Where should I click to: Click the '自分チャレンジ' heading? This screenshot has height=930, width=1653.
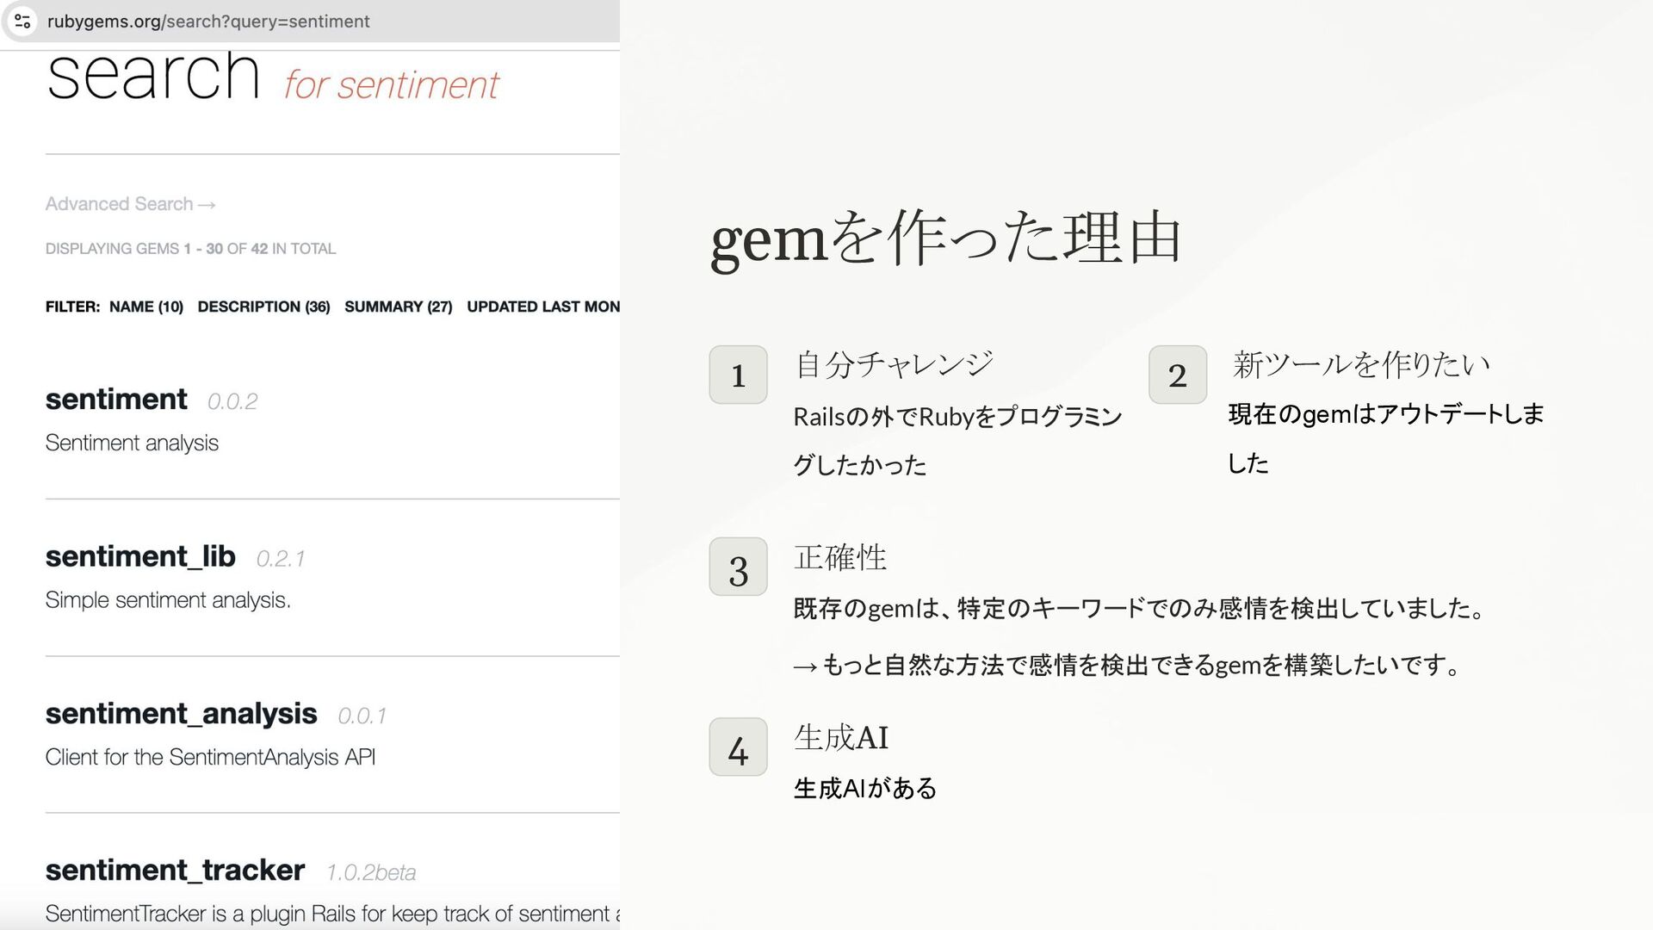[894, 364]
